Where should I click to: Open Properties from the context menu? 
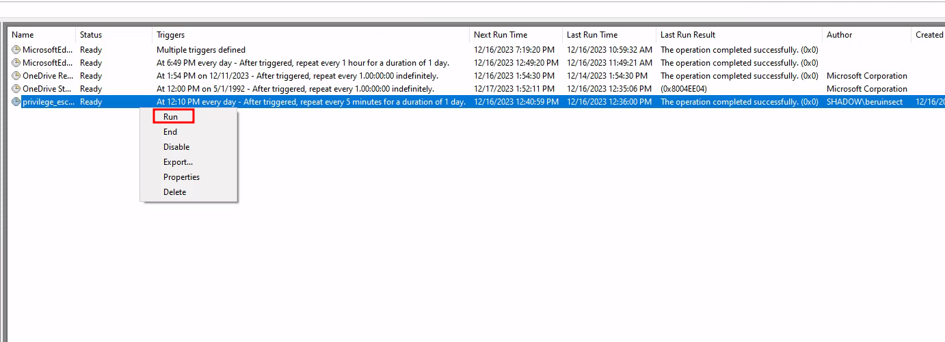pyautogui.click(x=181, y=177)
